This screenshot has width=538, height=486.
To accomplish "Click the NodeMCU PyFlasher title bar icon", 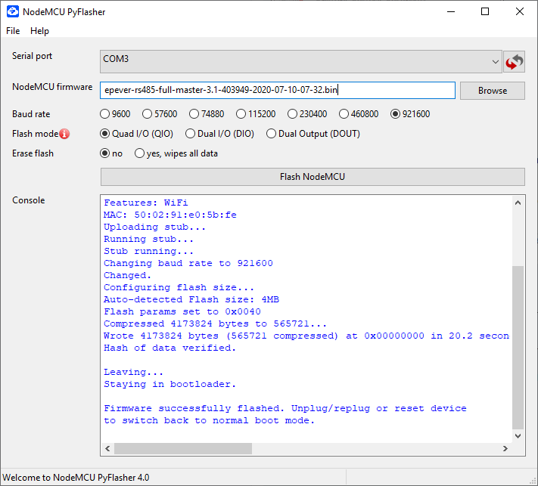I will [13, 12].
